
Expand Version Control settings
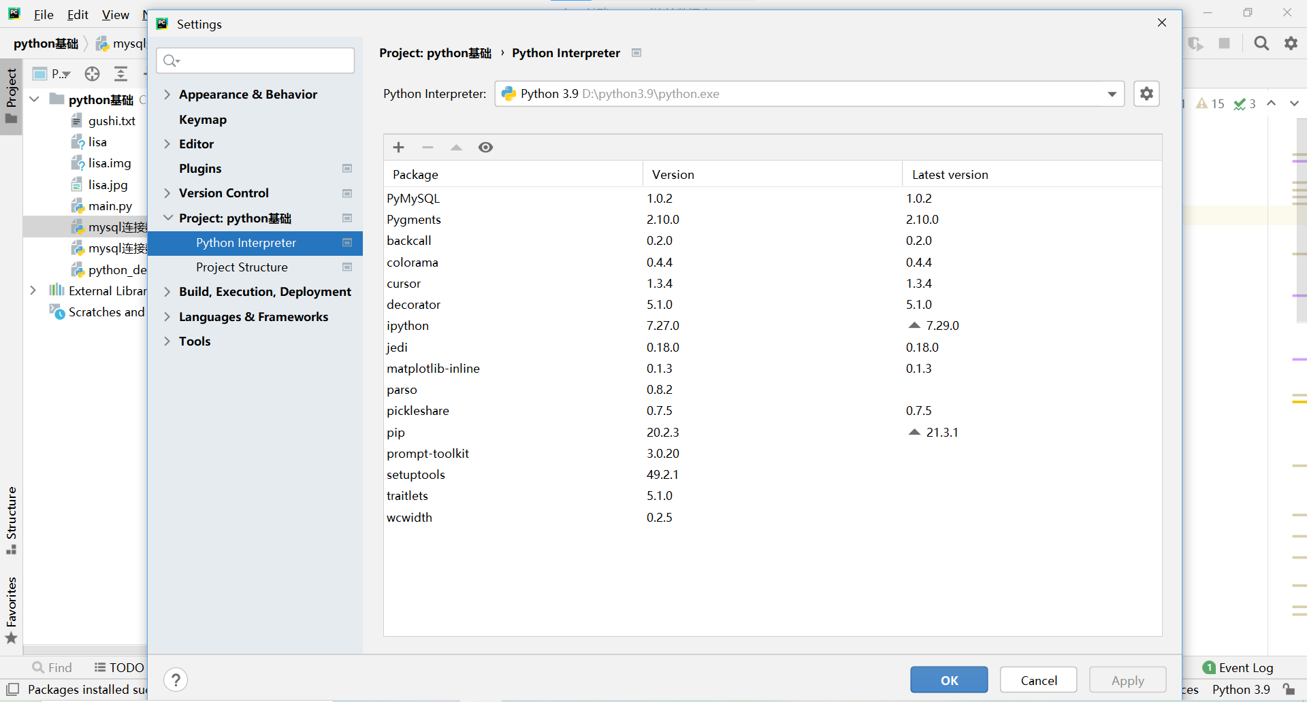[167, 193]
